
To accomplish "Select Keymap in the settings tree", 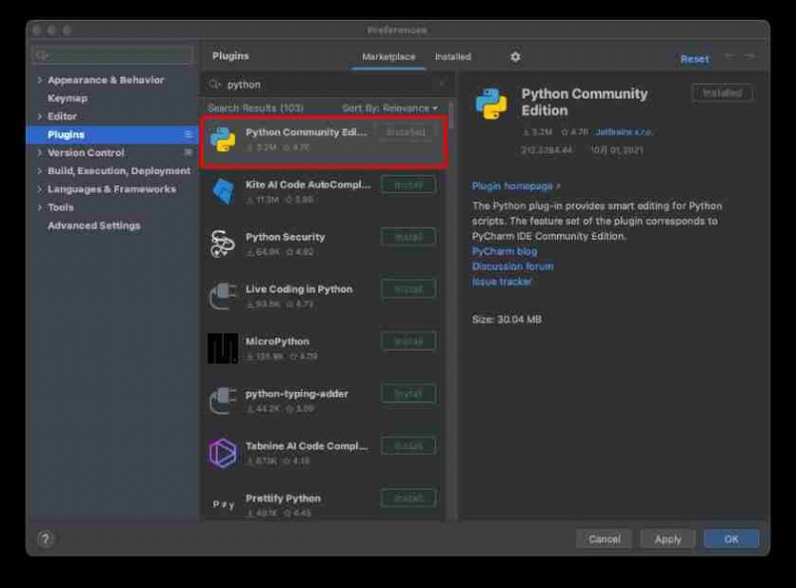I will (x=67, y=98).
